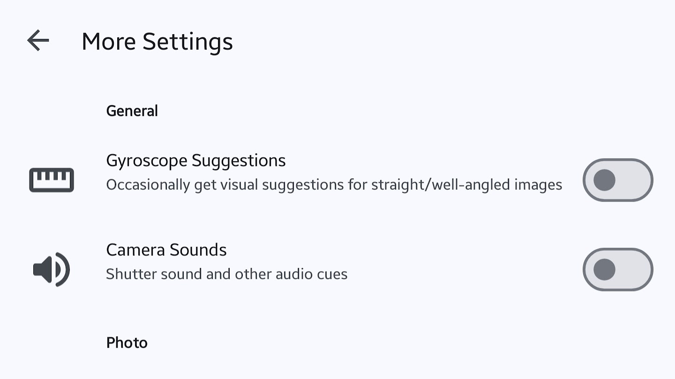Select the Gyroscope Suggestions title text
This screenshot has height=379, width=675.
196,161
